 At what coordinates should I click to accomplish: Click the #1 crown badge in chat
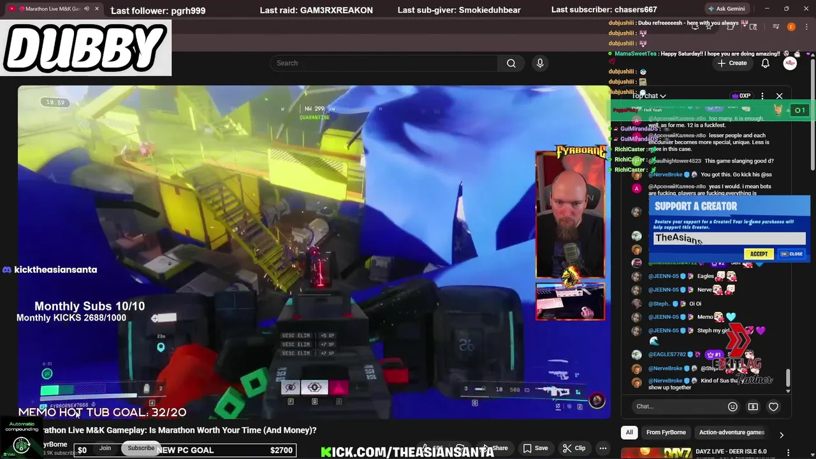coord(713,354)
